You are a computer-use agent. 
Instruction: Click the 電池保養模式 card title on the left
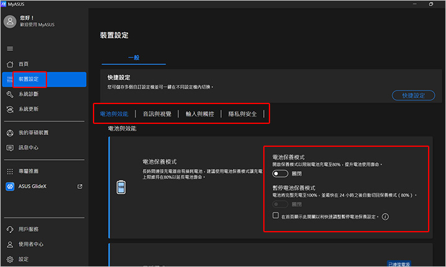click(160, 162)
